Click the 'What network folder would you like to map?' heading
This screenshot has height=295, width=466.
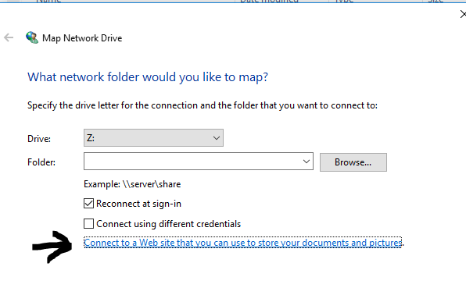pyautogui.click(x=148, y=77)
